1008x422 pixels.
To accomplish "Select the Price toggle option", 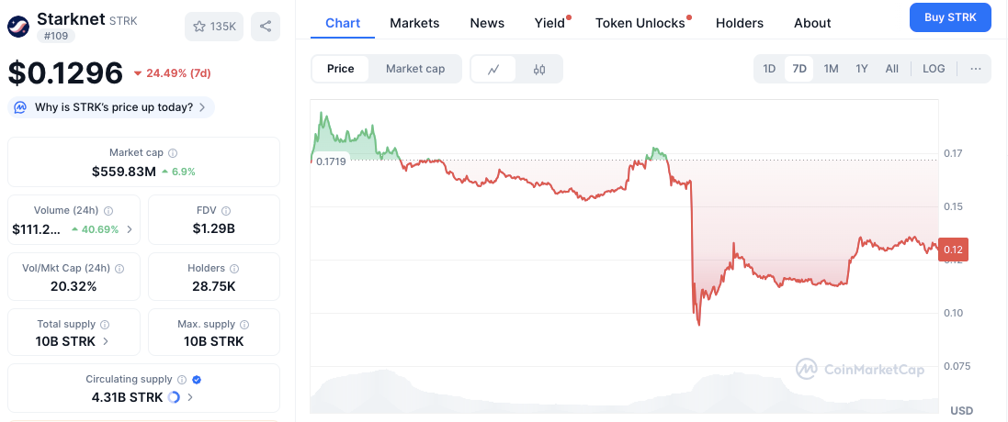I will tap(340, 69).
